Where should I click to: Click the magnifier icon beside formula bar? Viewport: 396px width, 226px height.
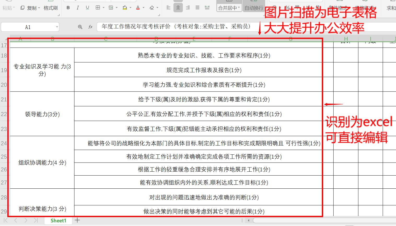(x=80, y=27)
